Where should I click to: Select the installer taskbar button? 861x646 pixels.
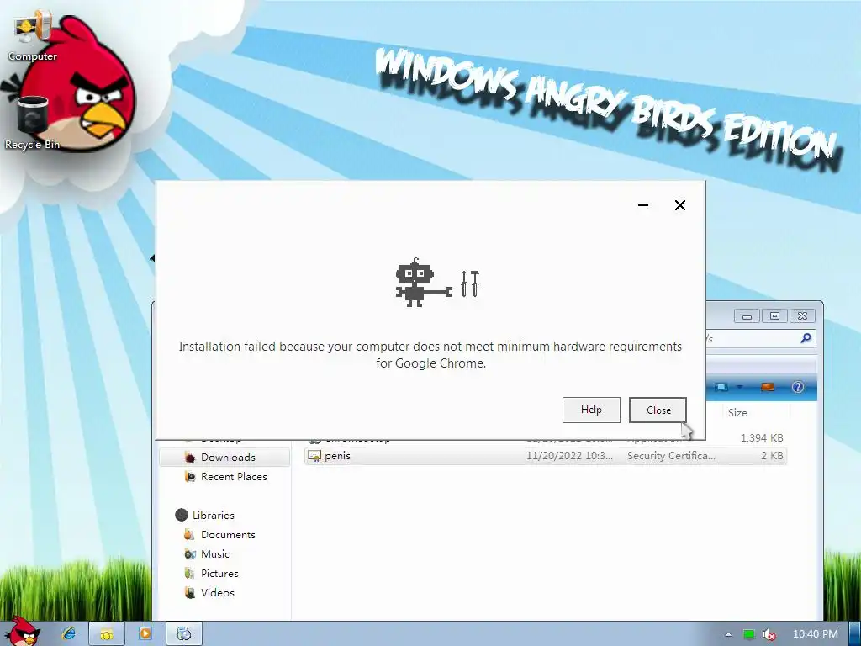tap(183, 634)
